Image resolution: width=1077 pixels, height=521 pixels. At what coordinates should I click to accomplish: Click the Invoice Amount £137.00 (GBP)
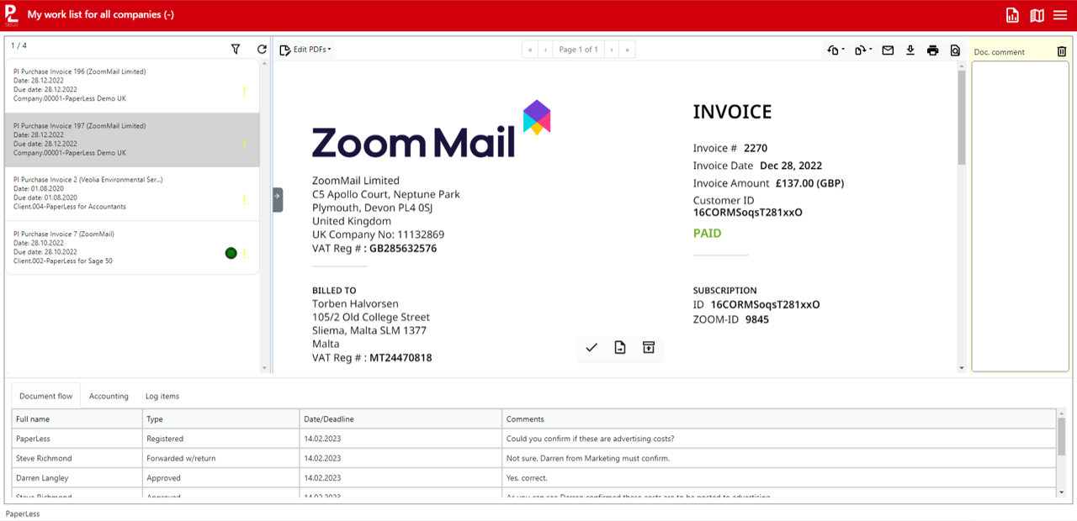point(810,183)
